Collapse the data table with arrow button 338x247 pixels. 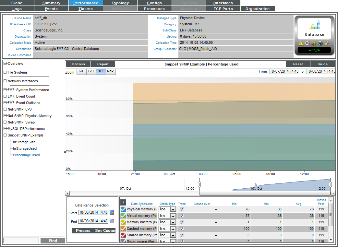(123, 202)
